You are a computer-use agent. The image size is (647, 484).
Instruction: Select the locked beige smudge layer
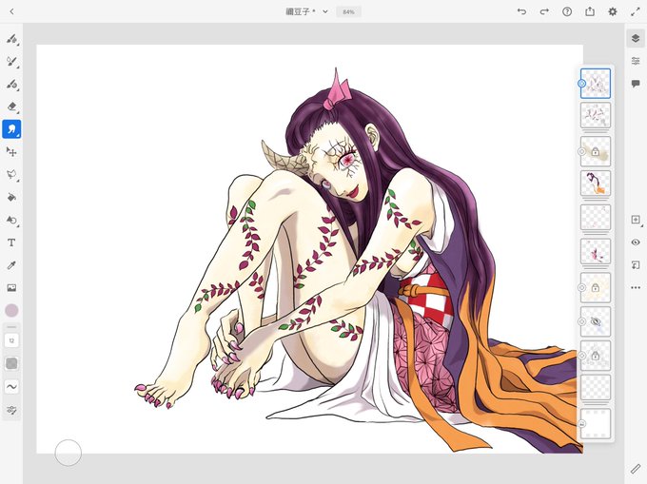[596, 152]
